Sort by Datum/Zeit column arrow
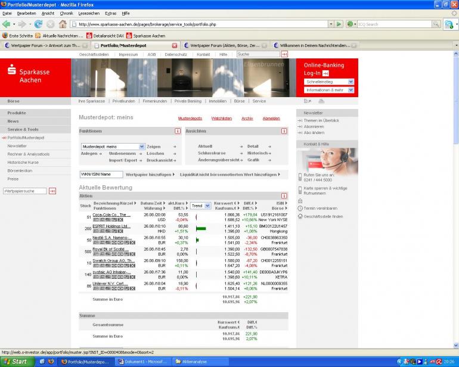Viewport: 459px width, 367px height. (164, 203)
